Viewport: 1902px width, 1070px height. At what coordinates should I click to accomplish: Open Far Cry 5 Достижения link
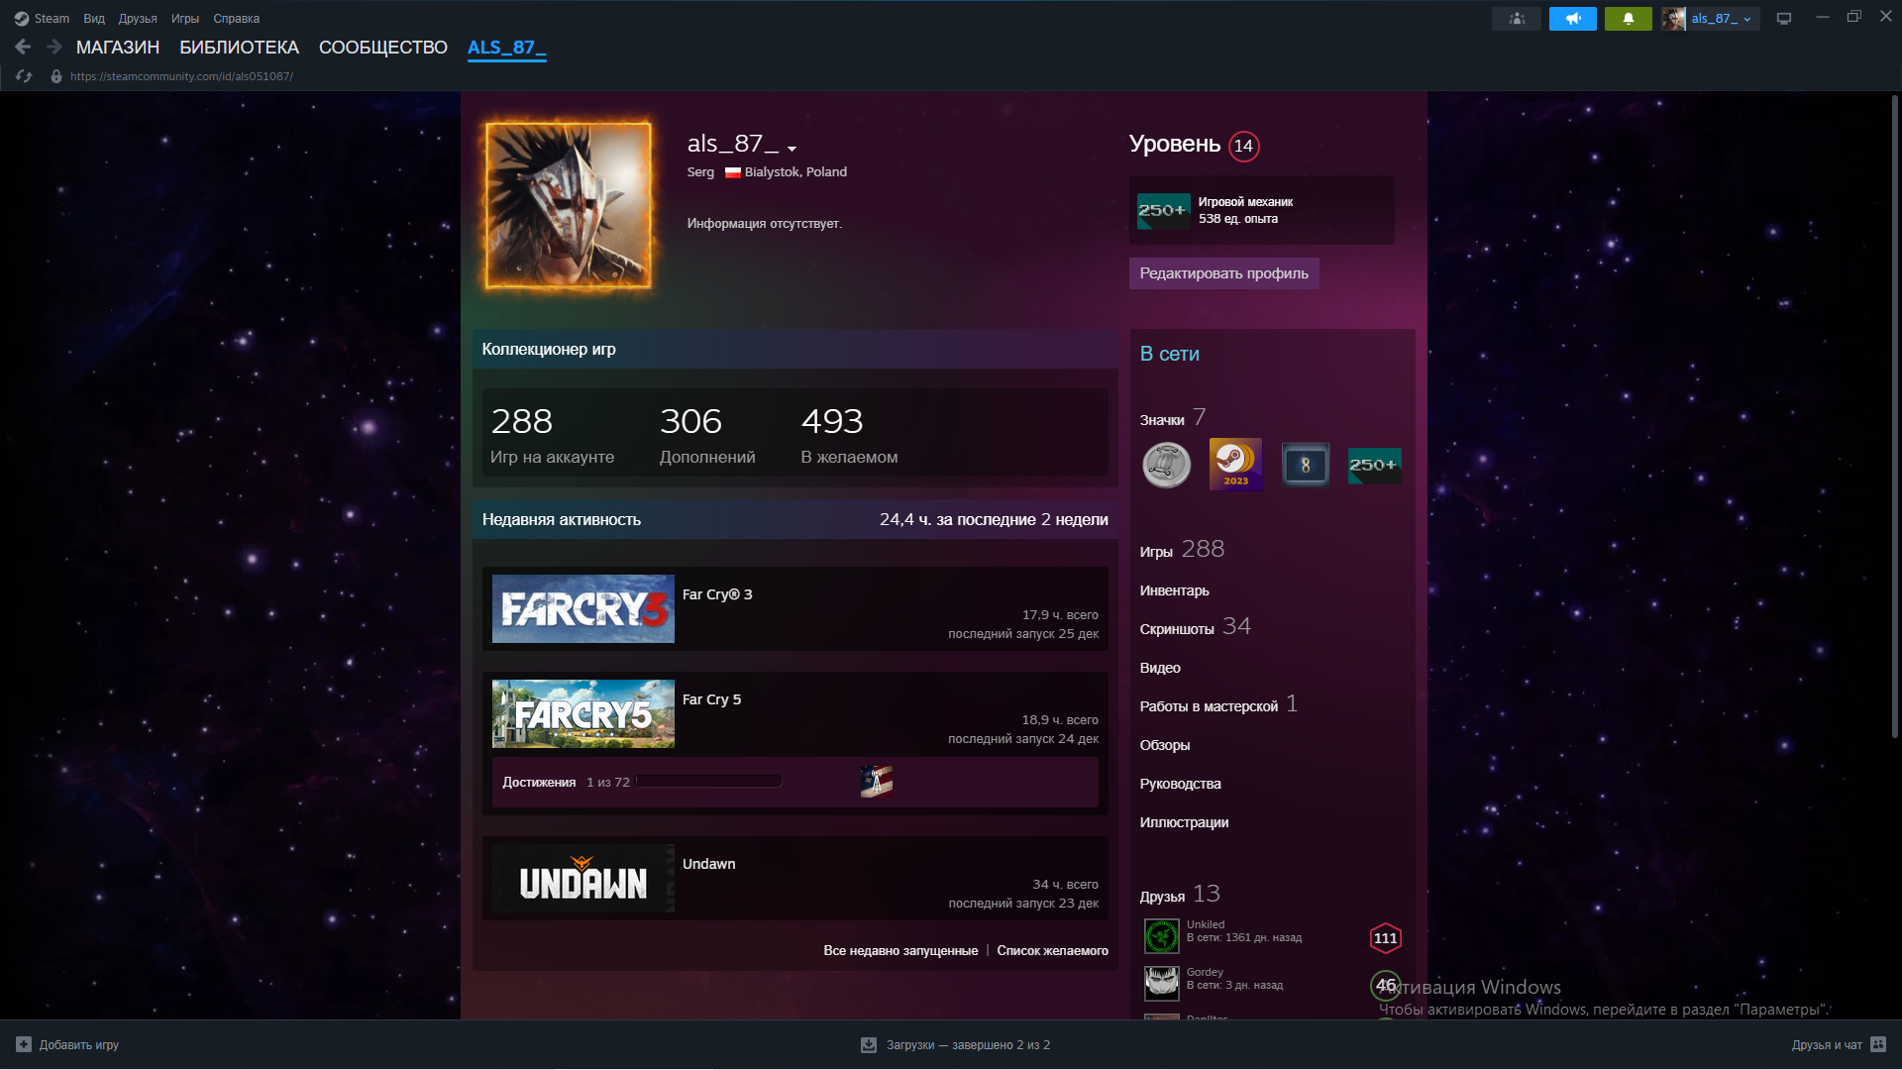(539, 783)
